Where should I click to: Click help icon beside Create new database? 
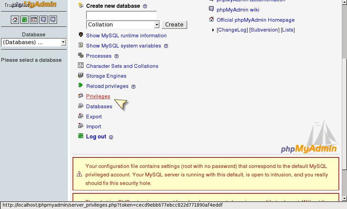145,6
